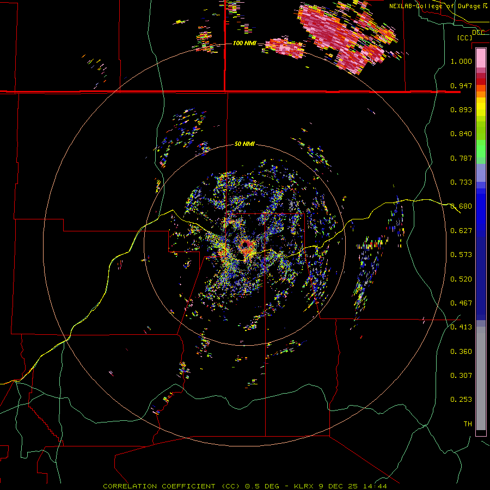
Task: Click the 0.627 scale value
Action: (461, 231)
